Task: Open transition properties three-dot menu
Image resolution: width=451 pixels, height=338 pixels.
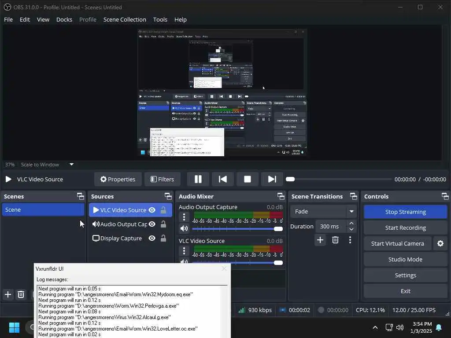Action: (x=350, y=240)
